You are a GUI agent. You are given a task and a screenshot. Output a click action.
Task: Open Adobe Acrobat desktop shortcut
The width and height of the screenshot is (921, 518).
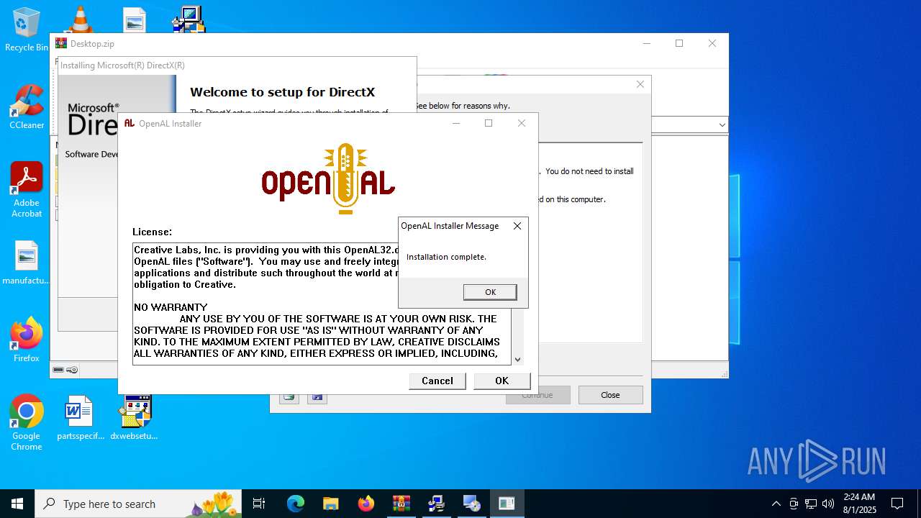pyautogui.click(x=27, y=190)
